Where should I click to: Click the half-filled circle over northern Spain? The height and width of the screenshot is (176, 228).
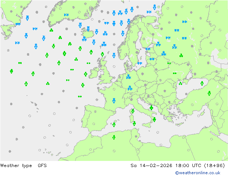(95, 112)
